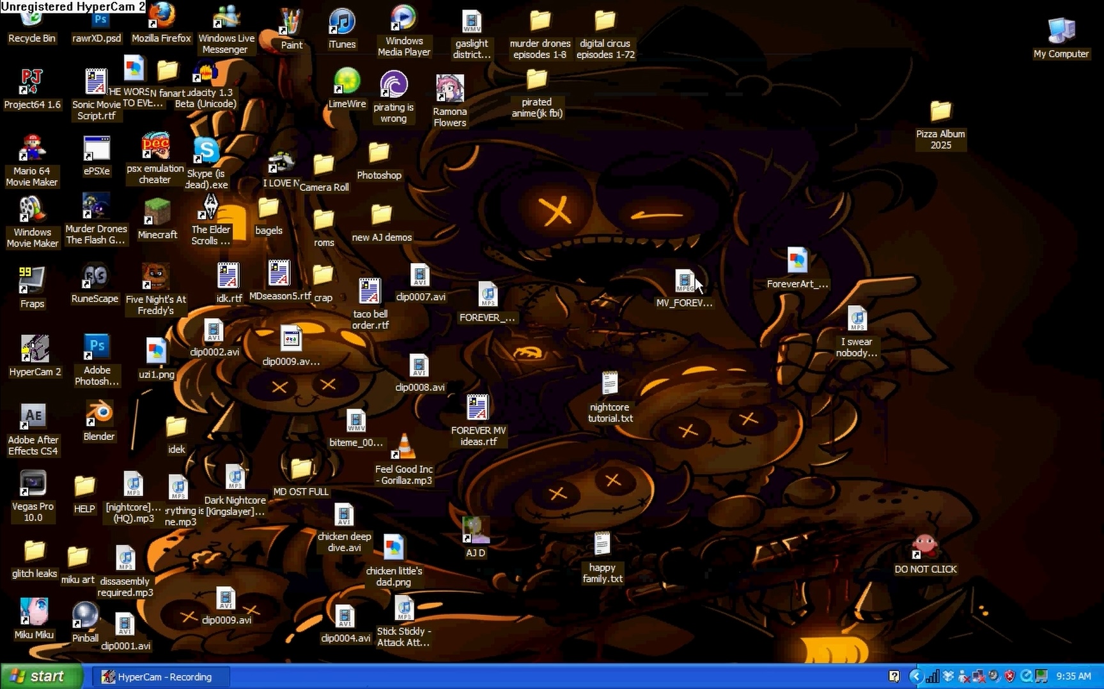Image resolution: width=1104 pixels, height=689 pixels.
Task: Select the Pizza Album 2025 folder
Action: pyautogui.click(x=940, y=114)
